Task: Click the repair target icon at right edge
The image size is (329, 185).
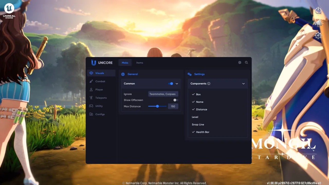Action: 318,35
